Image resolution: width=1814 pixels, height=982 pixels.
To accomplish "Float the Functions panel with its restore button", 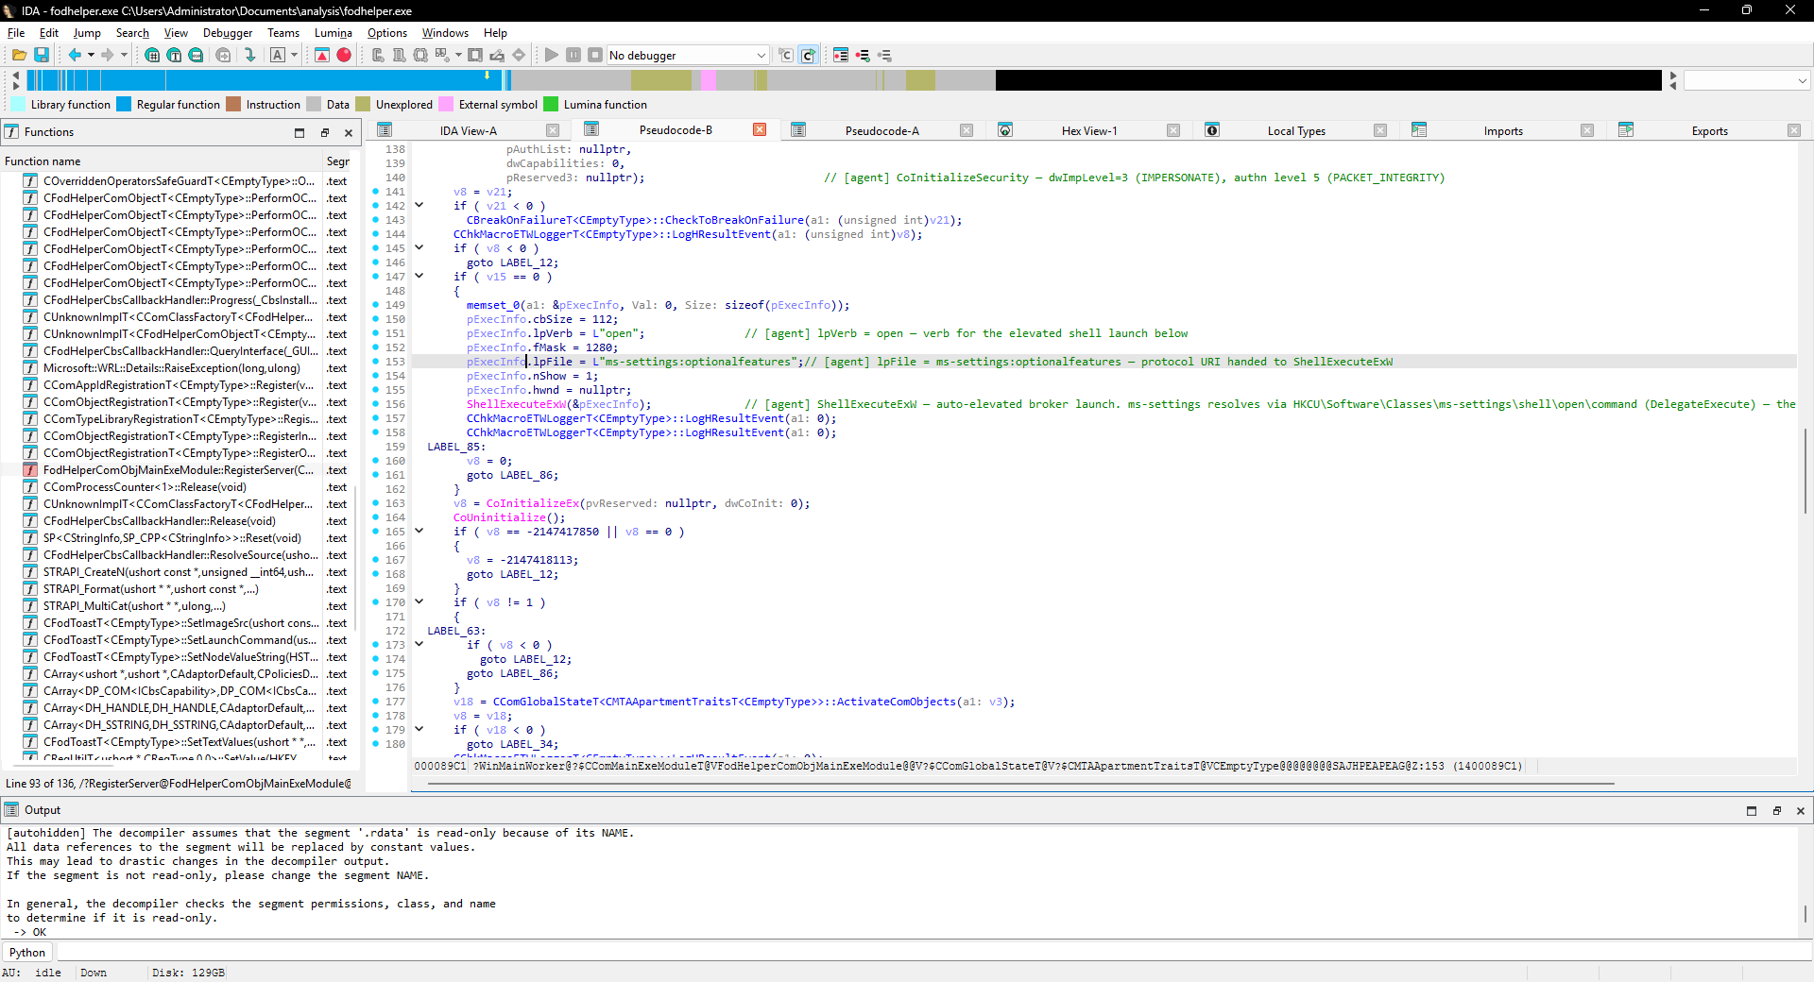I will (324, 133).
